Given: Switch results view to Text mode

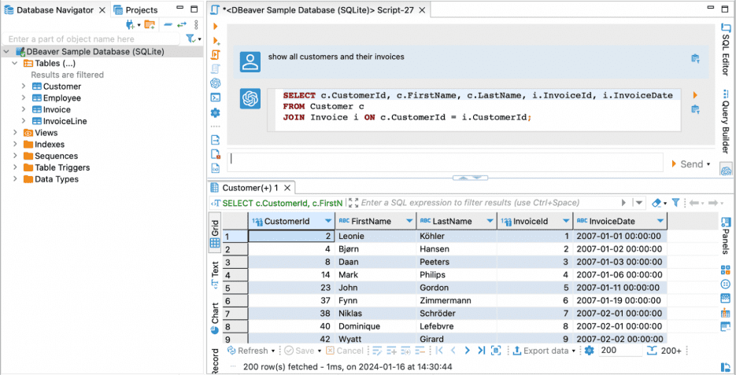Looking at the screenshot, I should (x=215, y=273).
